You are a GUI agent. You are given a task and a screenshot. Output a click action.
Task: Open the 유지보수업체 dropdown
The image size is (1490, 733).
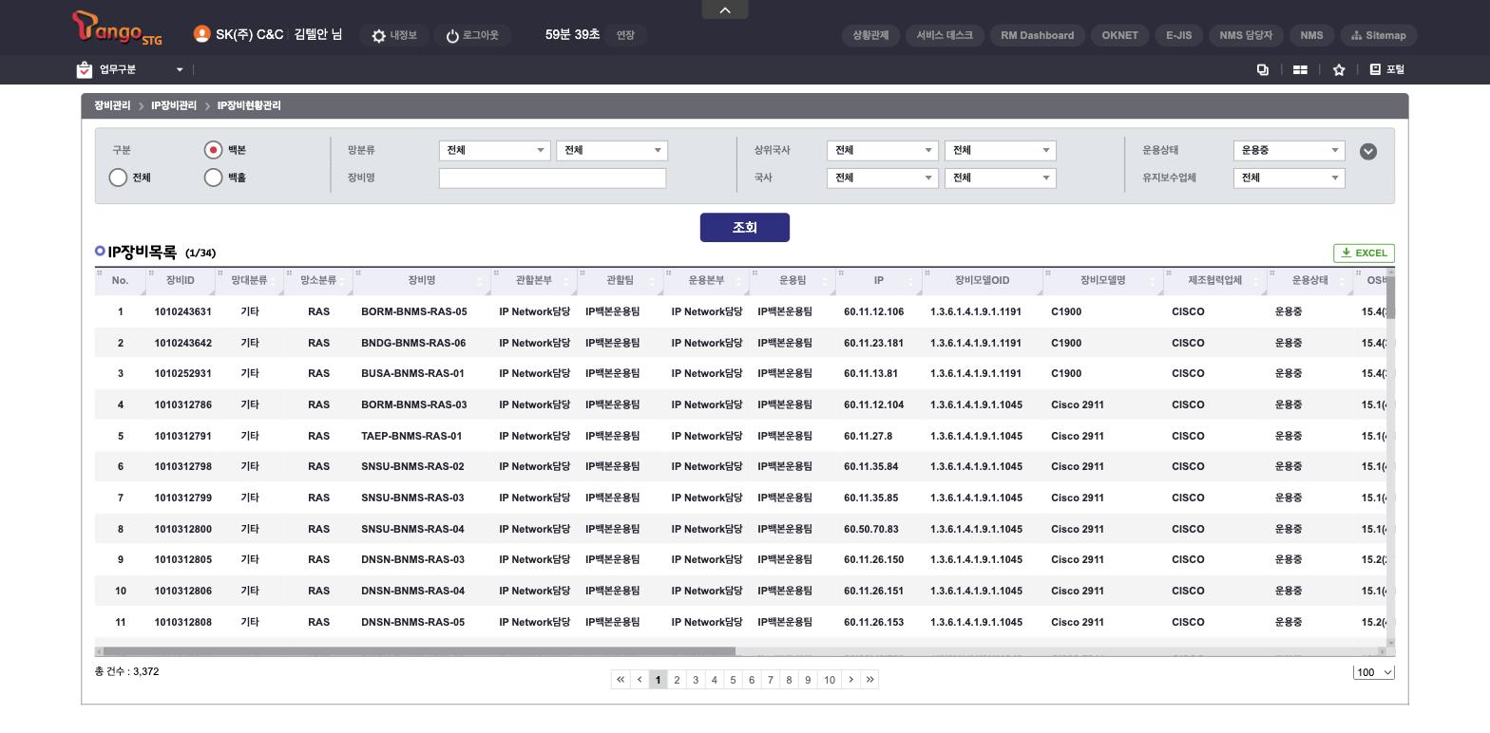coord(1289,178)
